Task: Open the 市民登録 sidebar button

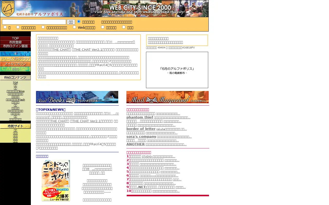Action: [x=15, y=42]
